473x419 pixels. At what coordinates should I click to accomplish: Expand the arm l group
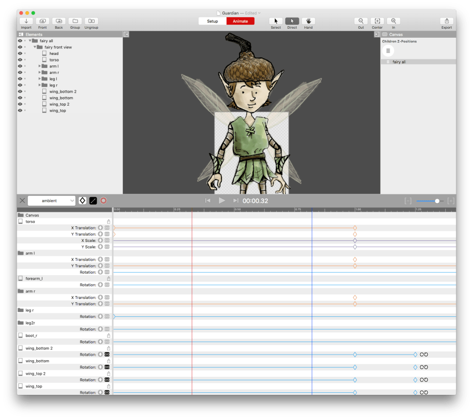point(40,66)
